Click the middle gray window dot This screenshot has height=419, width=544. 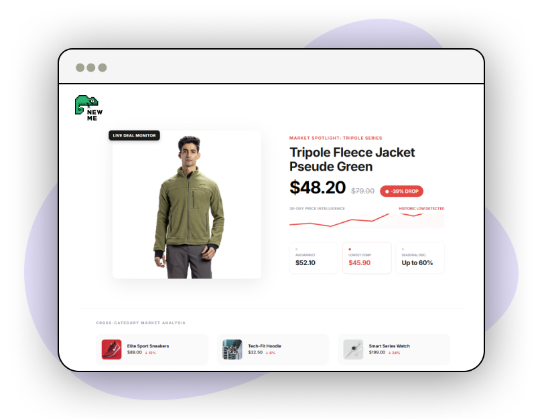91,68
